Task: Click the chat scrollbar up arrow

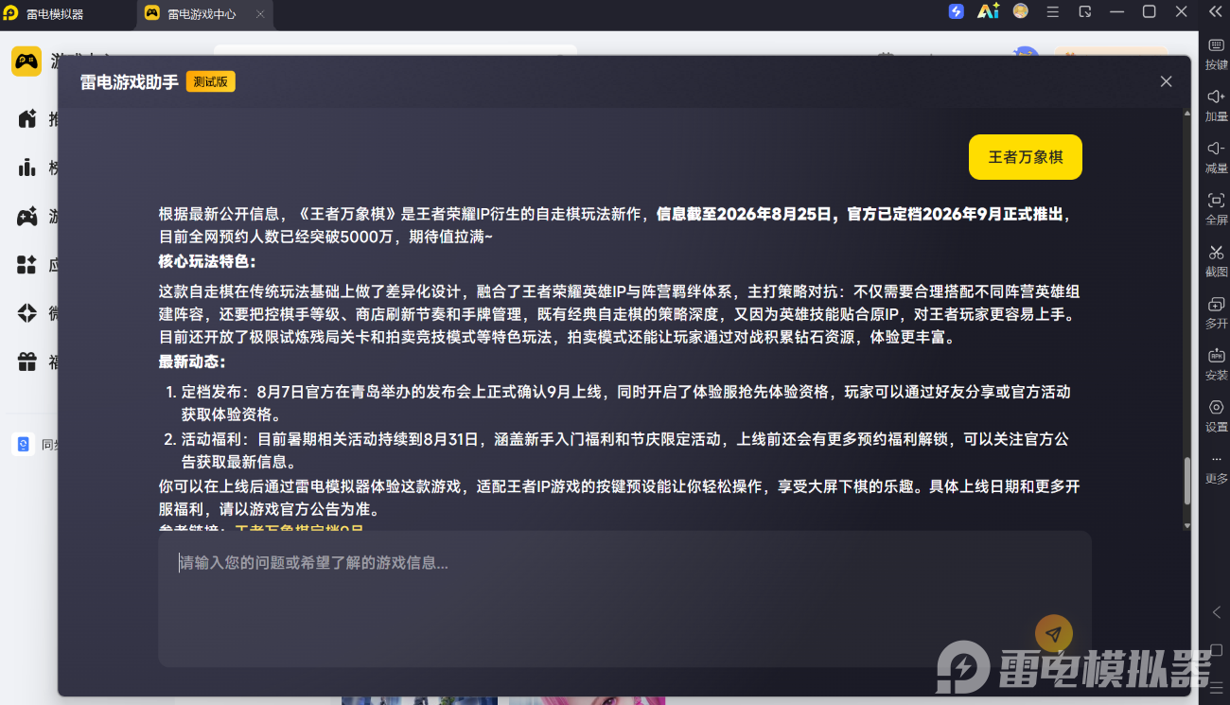Action: 1187,114
